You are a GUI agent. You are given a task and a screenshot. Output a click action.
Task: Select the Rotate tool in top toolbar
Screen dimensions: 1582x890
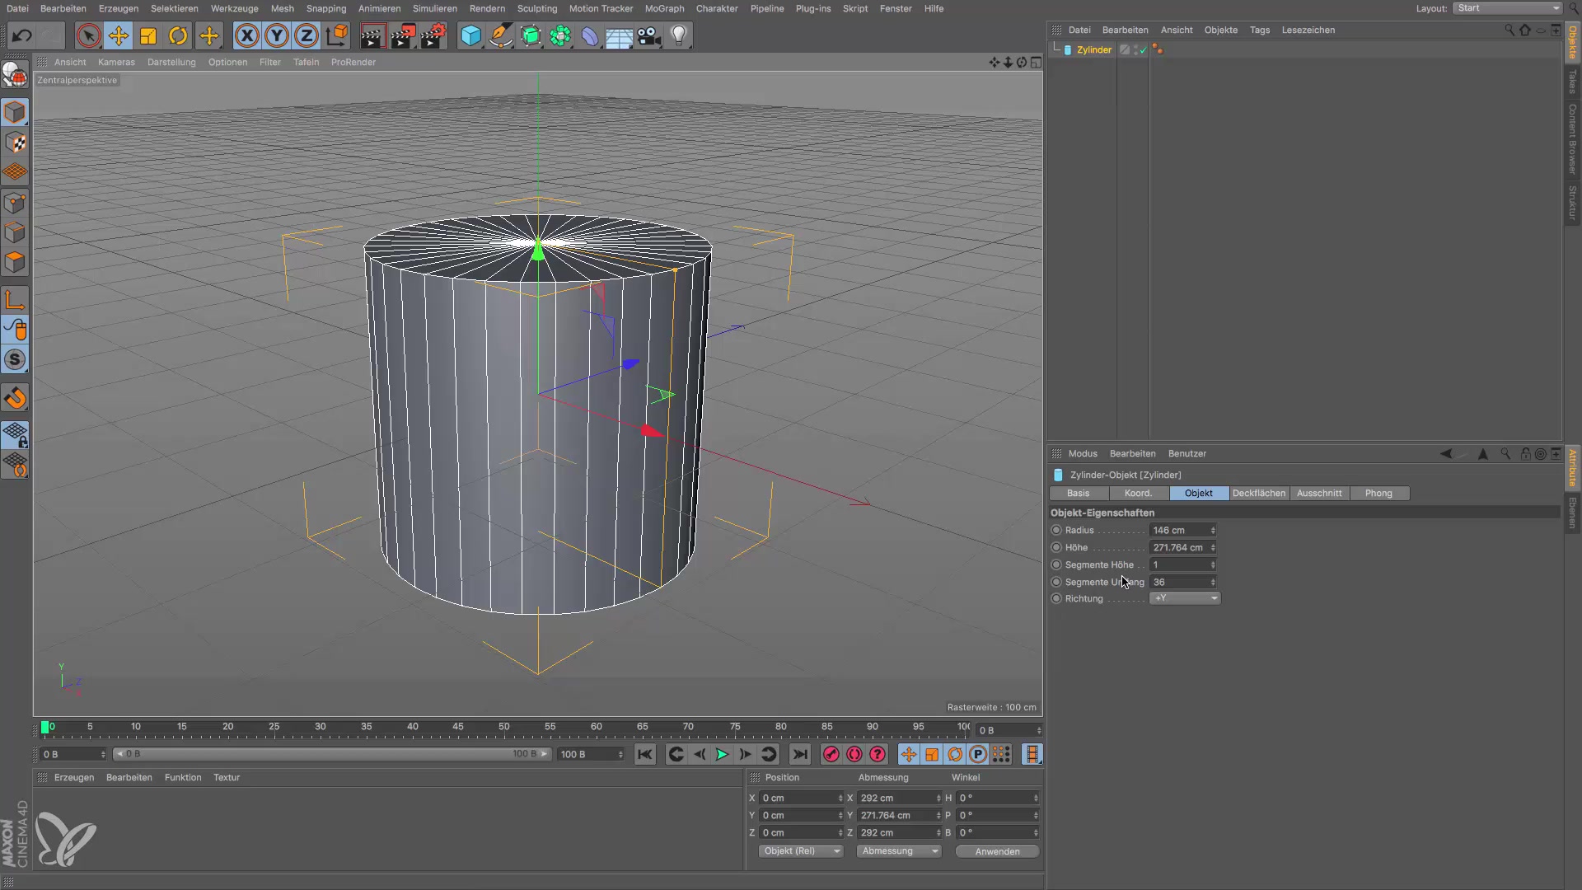pyautogui.click(x=178, y=36)
